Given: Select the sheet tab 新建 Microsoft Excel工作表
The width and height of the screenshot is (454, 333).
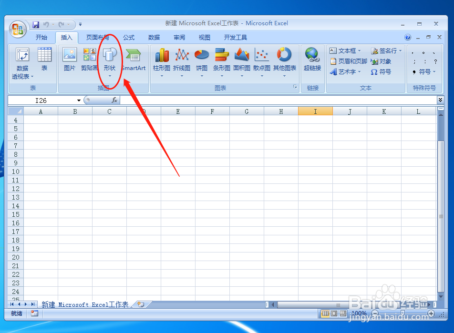Looking at the screenshot, I should [x=85, y=304].
